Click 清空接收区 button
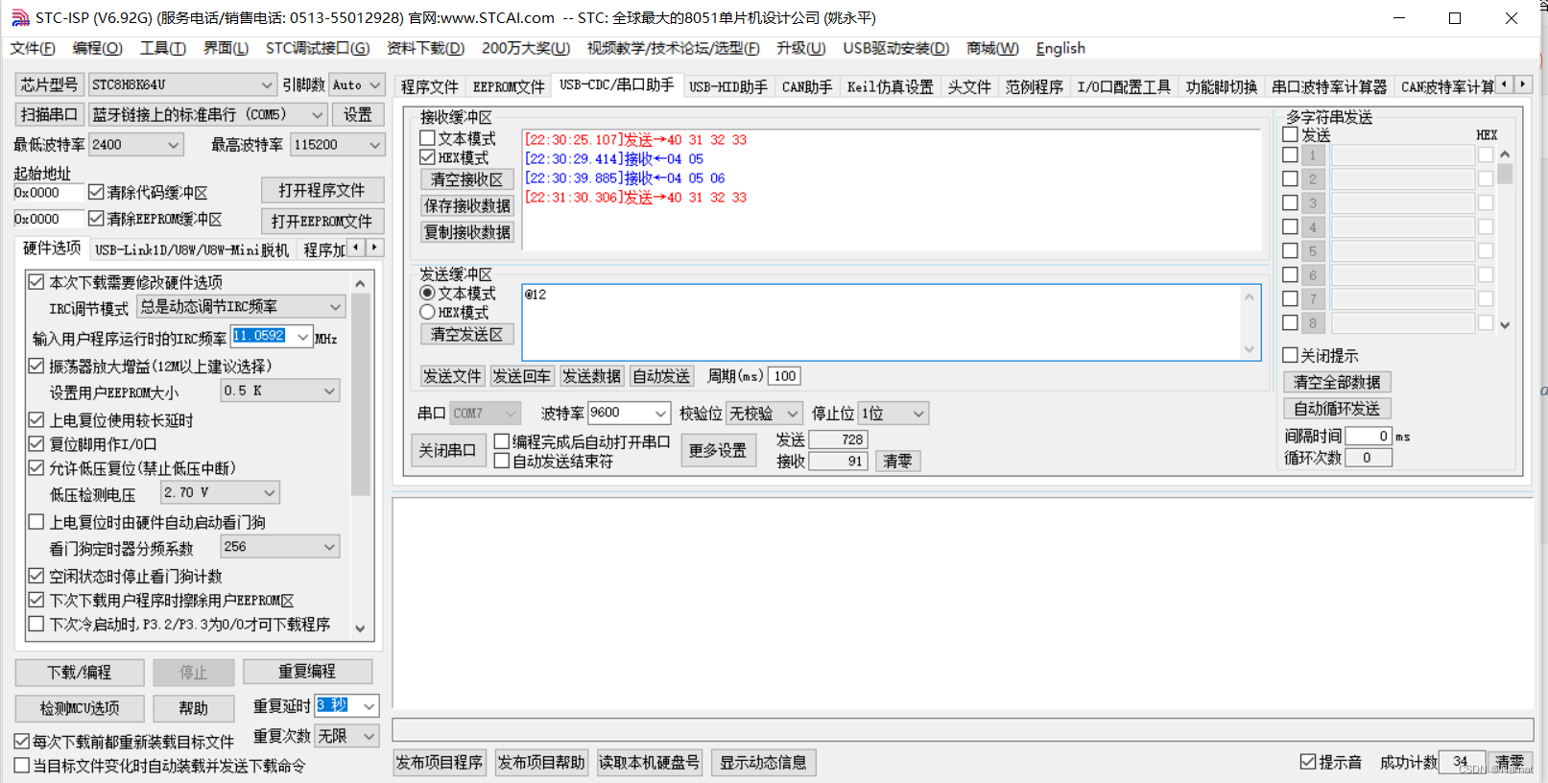Screen dimensions: 1548x783 pyautogui.click(x=467, y=179)
